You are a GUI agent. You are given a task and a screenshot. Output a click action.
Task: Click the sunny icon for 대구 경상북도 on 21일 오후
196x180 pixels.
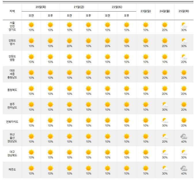tap(88, 152)
